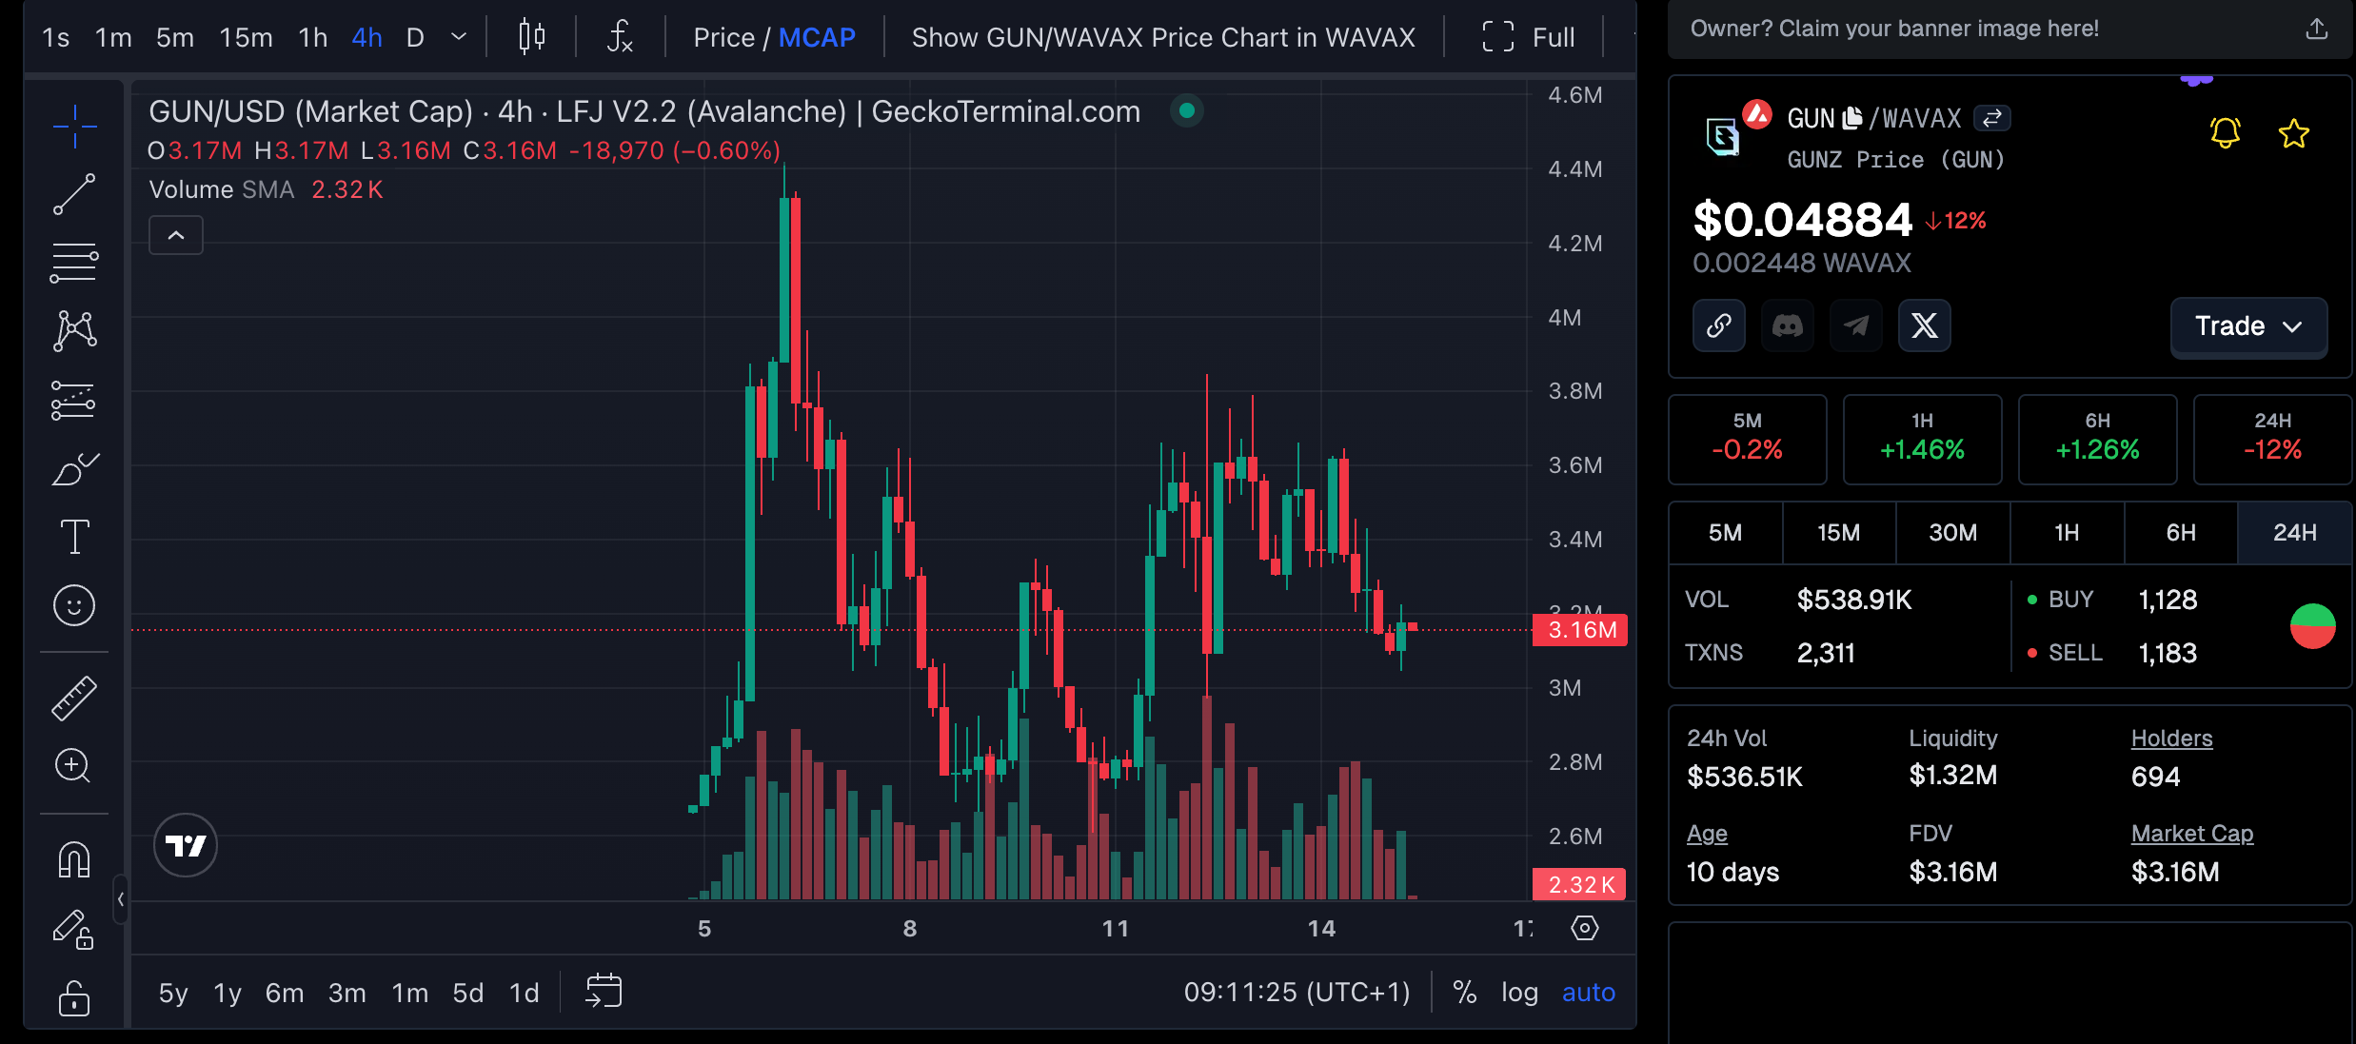This screenshot has height=1044, width=2356.
Task: Click the price alert bell icon
Action: (2225, 133)
